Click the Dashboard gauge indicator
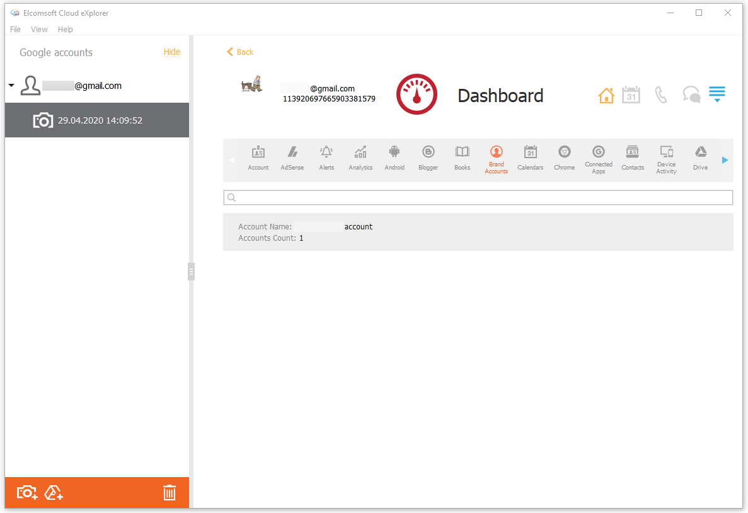The image size is (748, 513). (417, 94)
